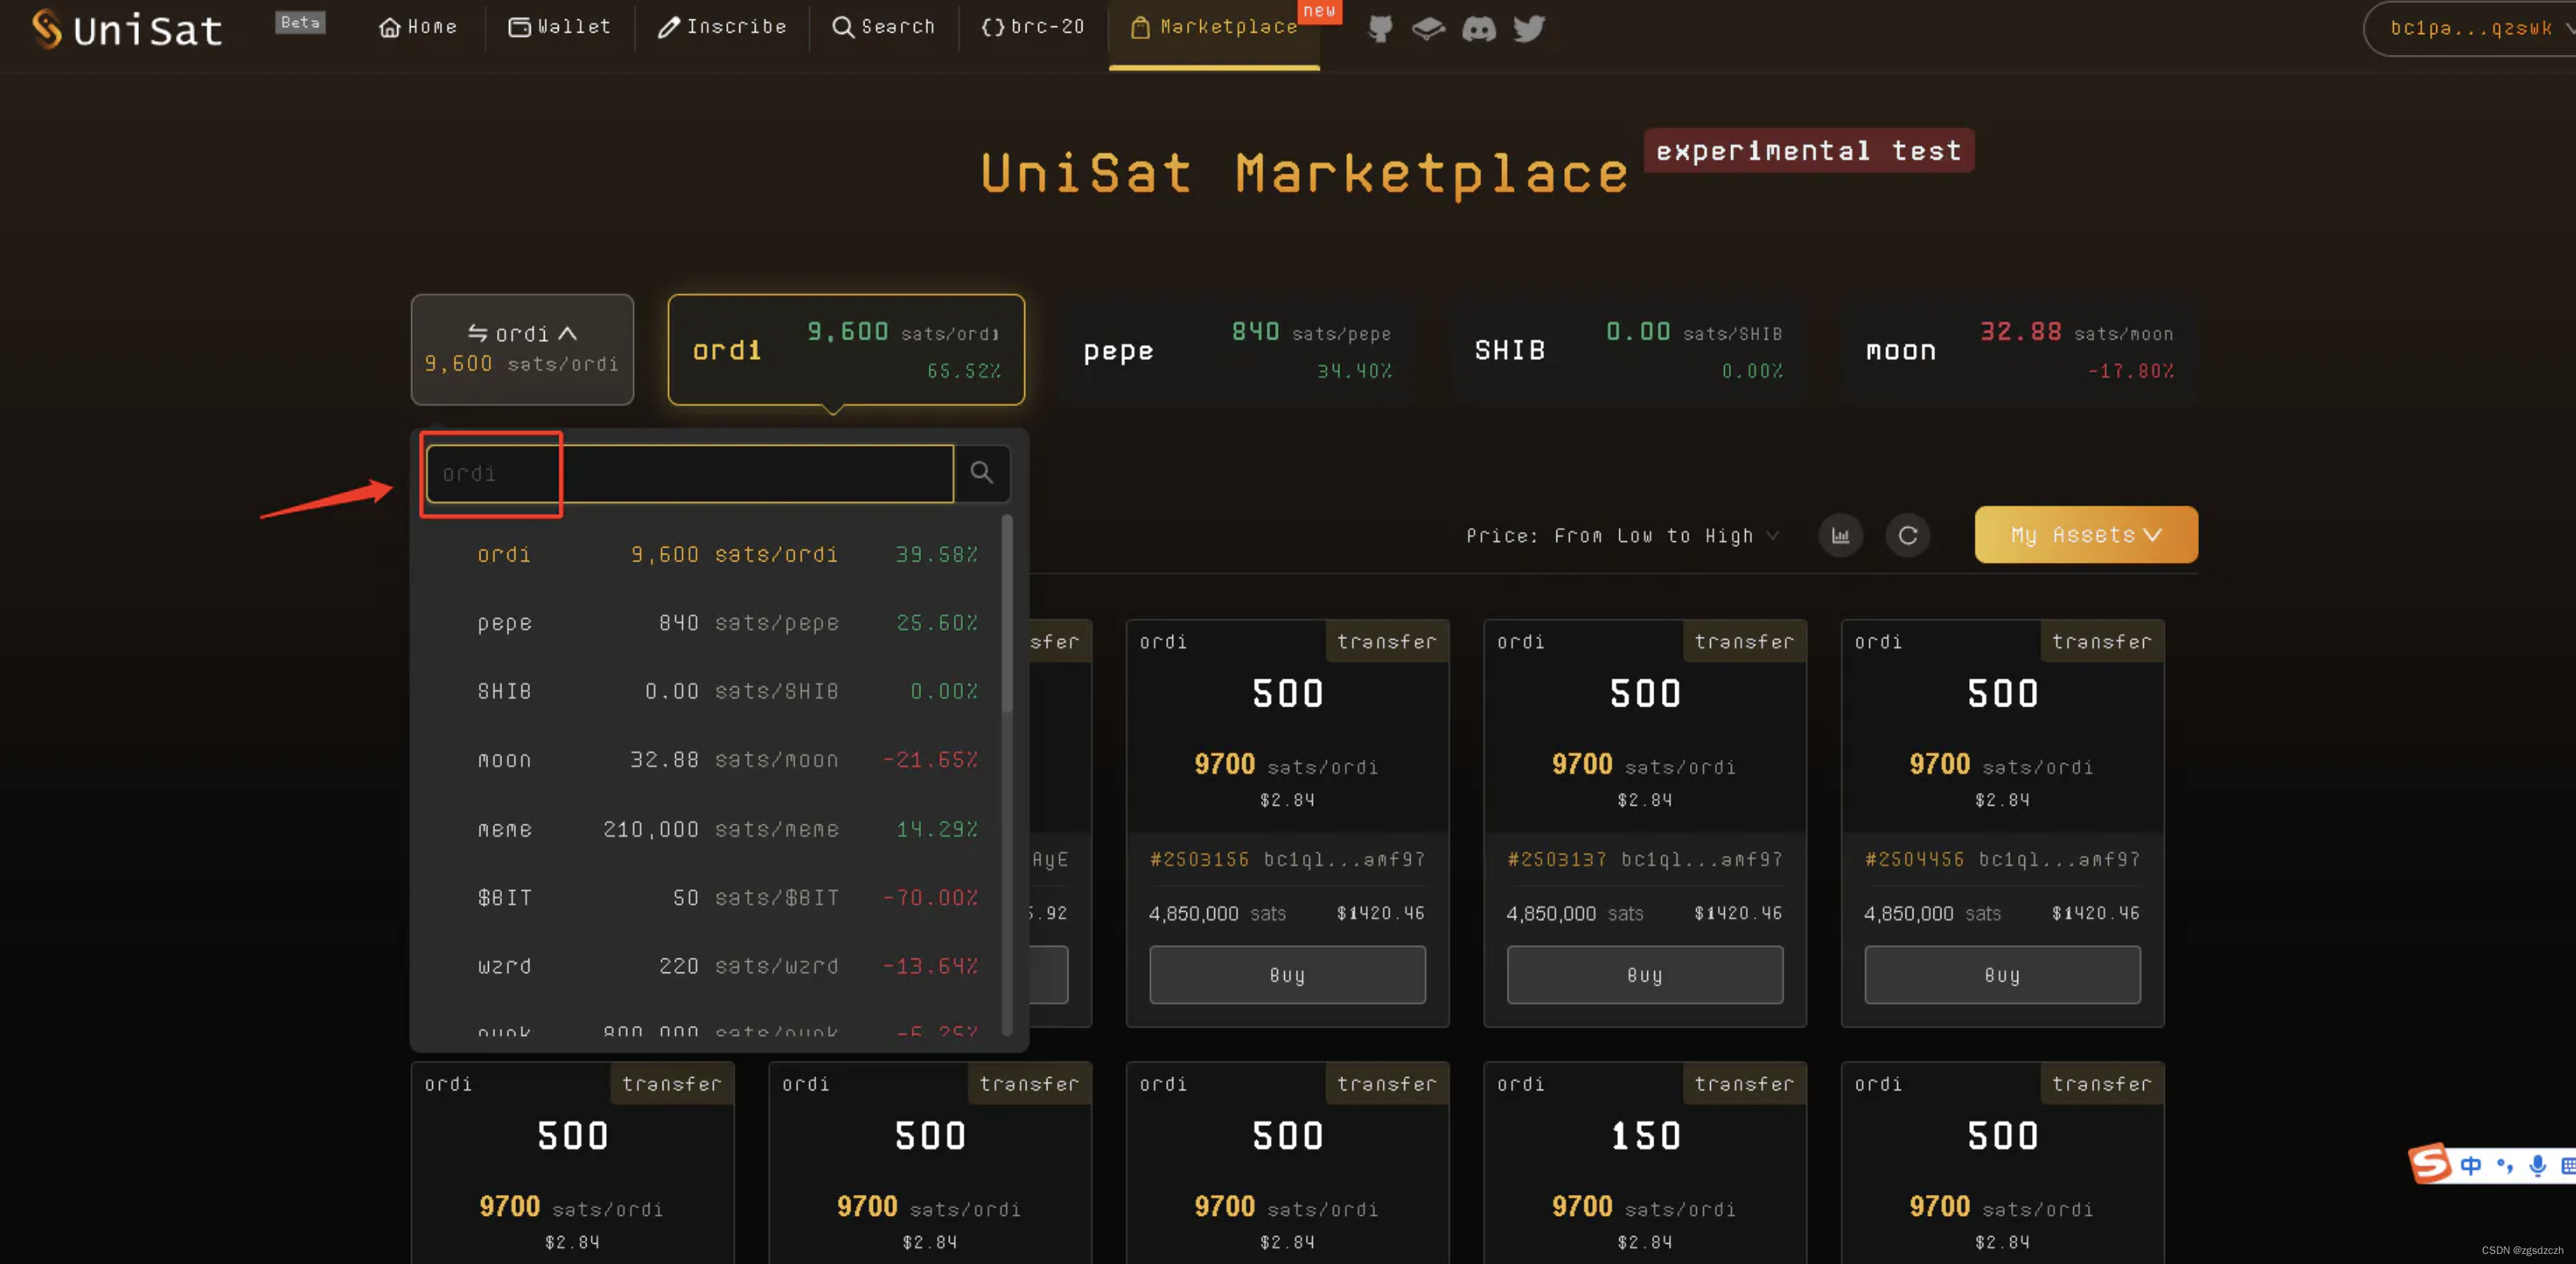
Task: Click the experimental test badge
Action: (x=1808, y=151)
